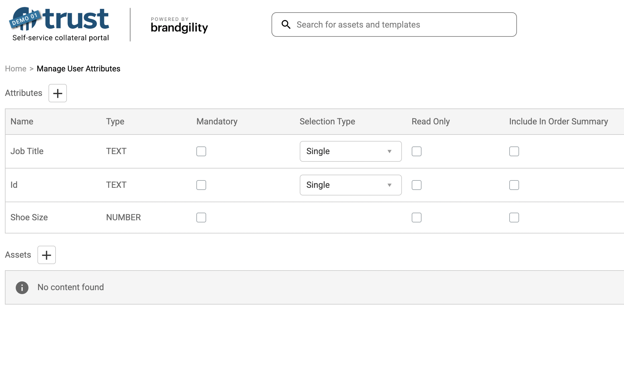Click the brandgility logo
The height and width of the screenshot is (375, 624).
click(179, 25)
